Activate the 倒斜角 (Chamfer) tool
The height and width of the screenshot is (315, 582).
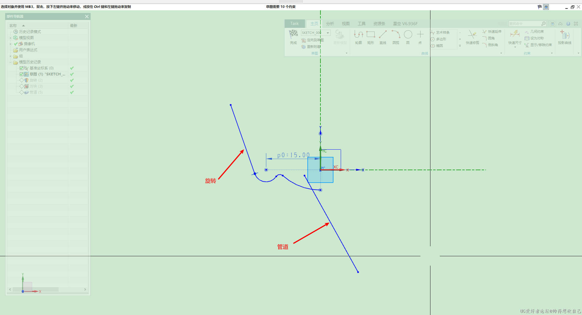coord(490,45)
